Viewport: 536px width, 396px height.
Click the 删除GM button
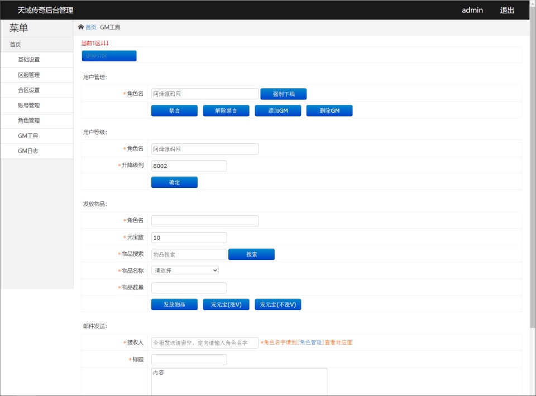point(329,111)
